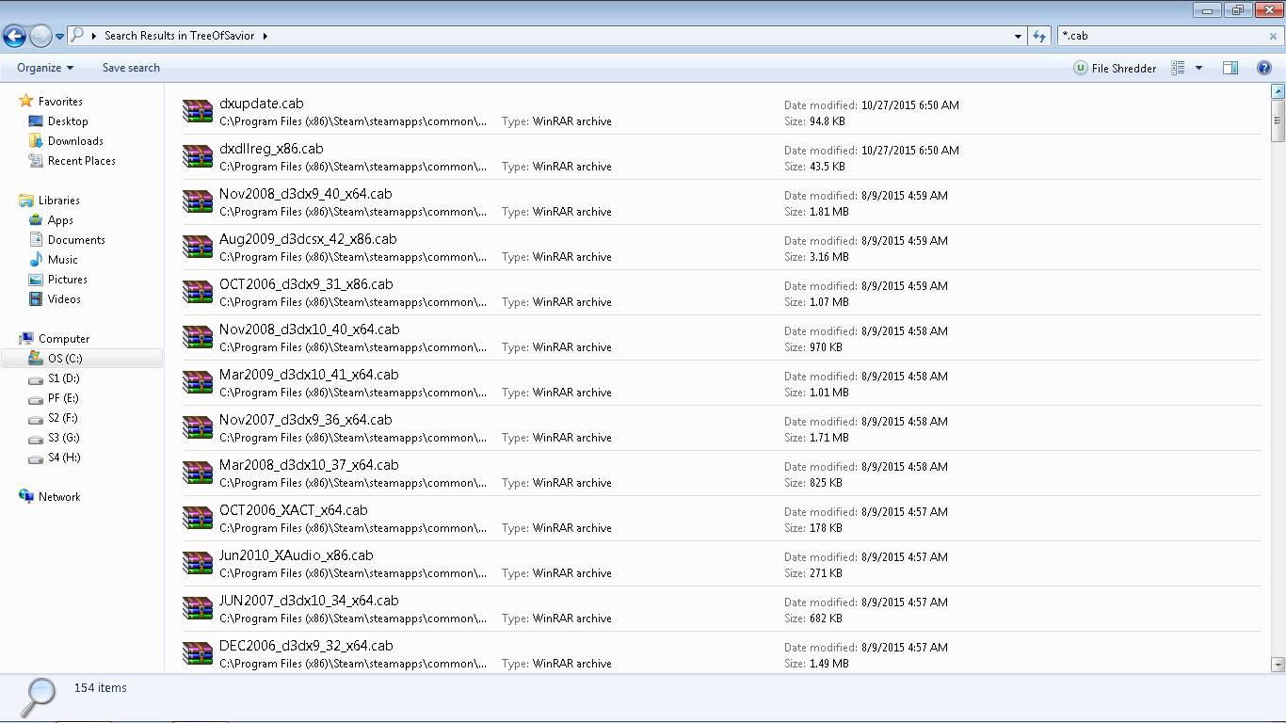
Task: Open recent pages dropdown next to Forward
Action: 60,37
